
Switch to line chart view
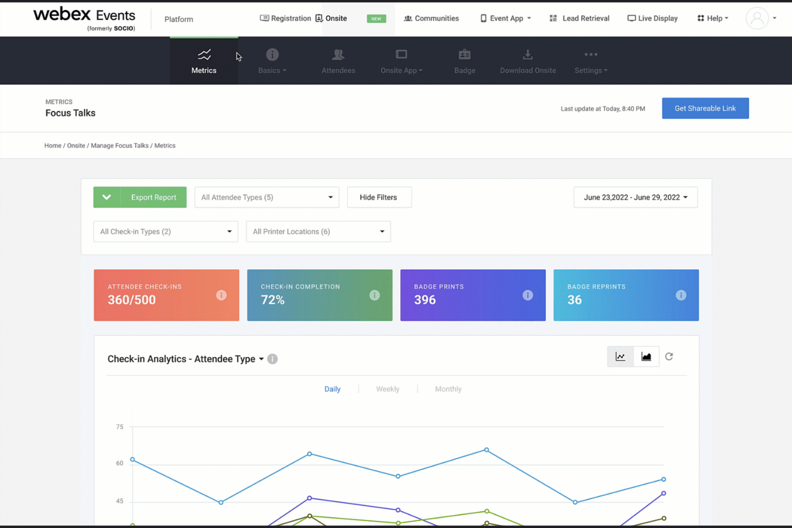click(620, 357)
